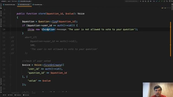
Task: Open the Project tool window on left edge
Action: pyautogui.click(x=1, y=6)
